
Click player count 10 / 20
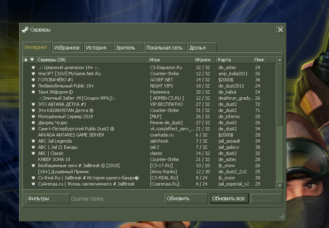(x=203, y=165)
